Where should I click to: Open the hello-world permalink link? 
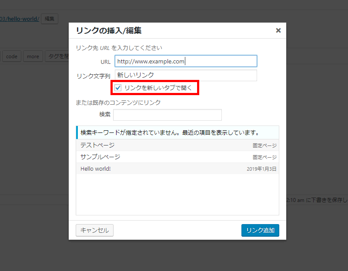pyautogui.click(x=20, y=19)
